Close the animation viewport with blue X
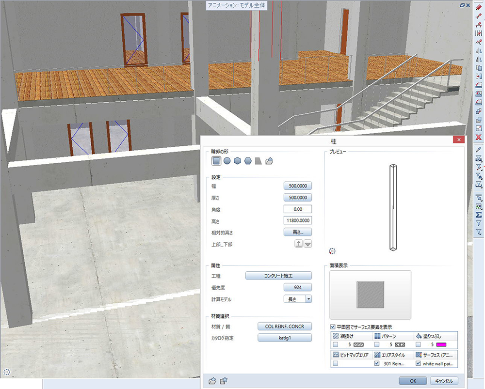The height and width of the screenshot is (389, 485). (468, 5)
